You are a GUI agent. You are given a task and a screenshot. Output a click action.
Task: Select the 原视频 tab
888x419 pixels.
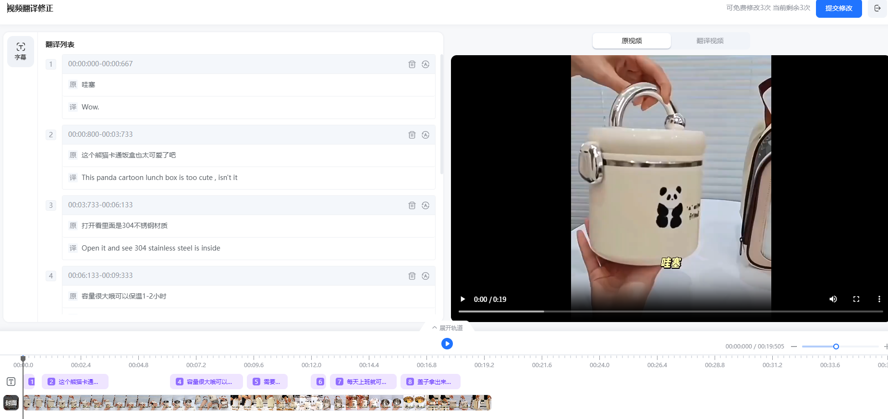[632, 41]
